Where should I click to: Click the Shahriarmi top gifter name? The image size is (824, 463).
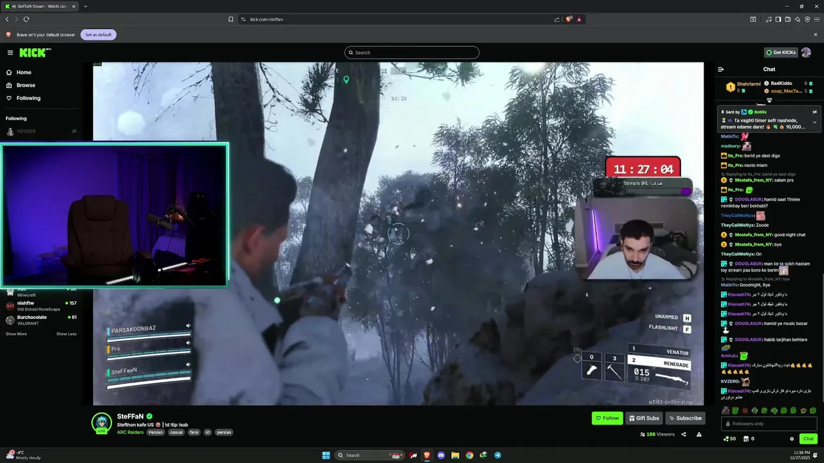(x=749, y=84)
